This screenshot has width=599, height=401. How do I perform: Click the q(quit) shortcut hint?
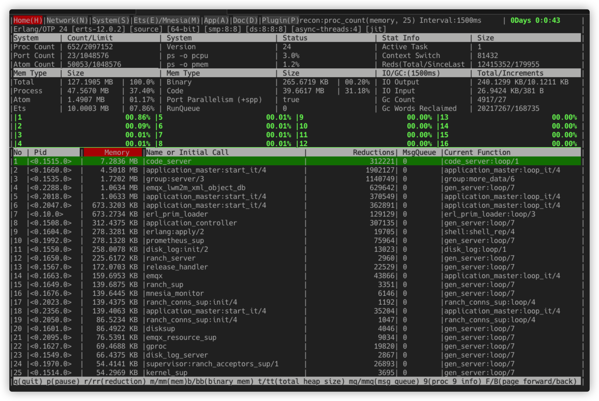tap(28, 381)
